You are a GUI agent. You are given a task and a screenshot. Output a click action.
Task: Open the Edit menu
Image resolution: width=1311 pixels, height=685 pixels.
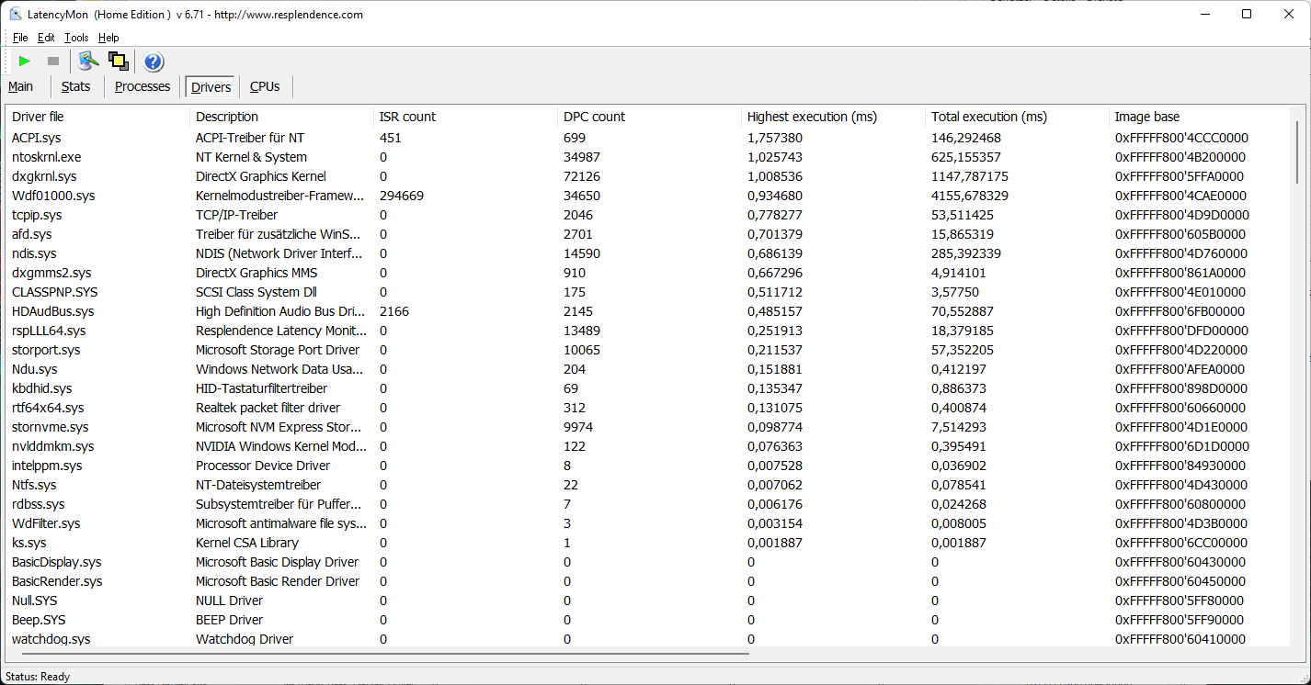(x=46, y=38)
